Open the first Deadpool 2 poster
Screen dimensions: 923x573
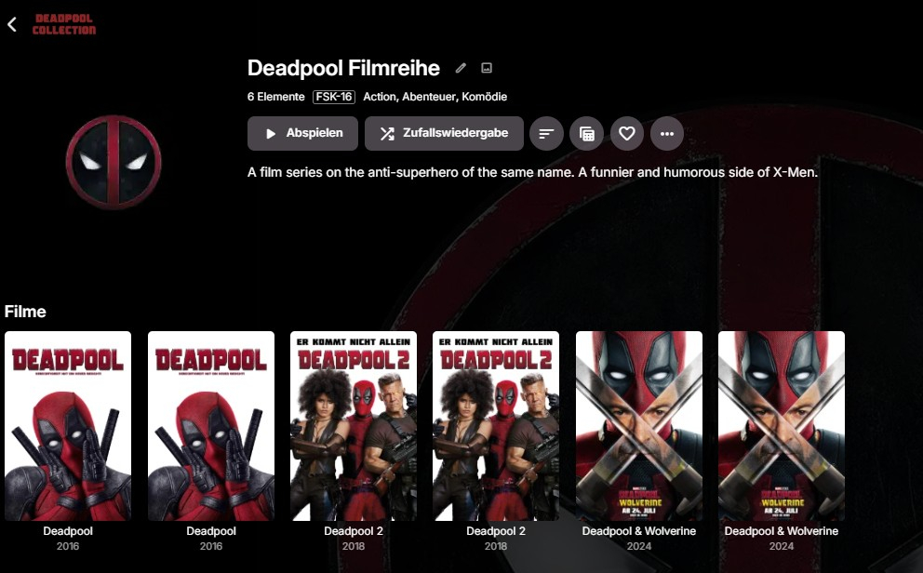(x=354, y=426)
